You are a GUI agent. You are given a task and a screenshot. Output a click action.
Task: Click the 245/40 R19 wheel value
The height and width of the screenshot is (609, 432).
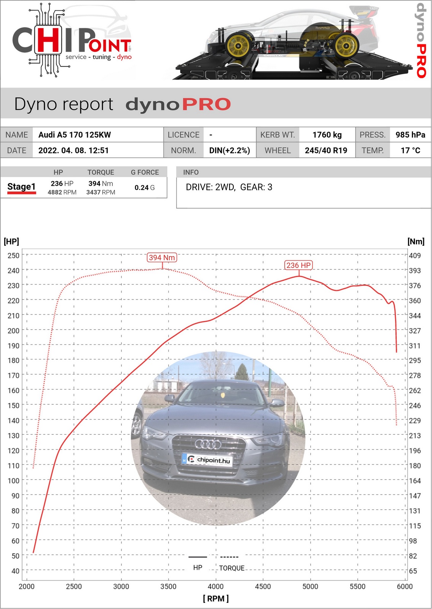click(x=326, y=150)
